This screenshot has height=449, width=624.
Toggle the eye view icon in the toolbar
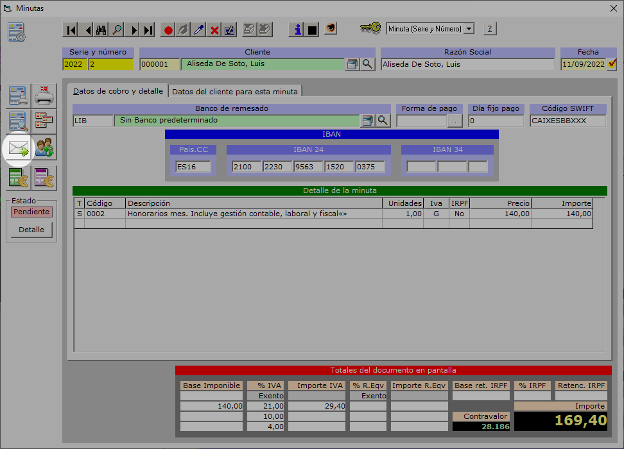(x=331, y=29)
